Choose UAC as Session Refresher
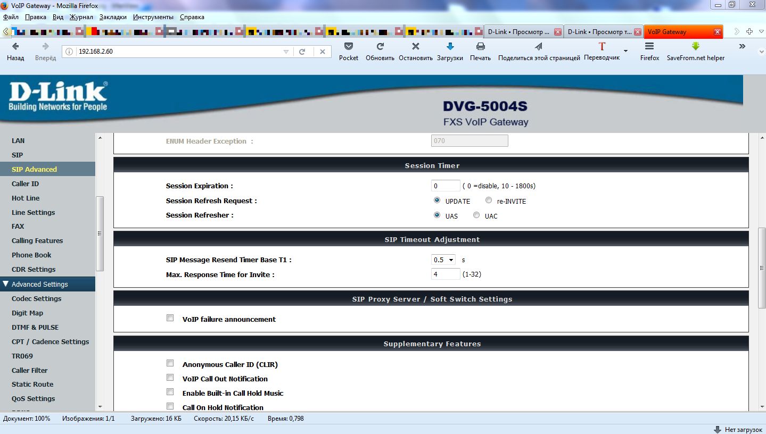 click(476, 215)
